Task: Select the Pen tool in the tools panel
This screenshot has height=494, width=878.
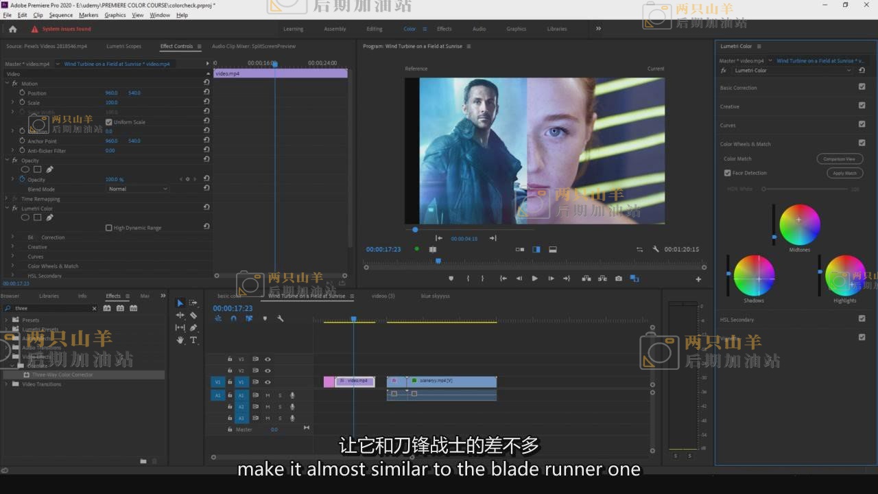Action: click(x=193, y=327)
